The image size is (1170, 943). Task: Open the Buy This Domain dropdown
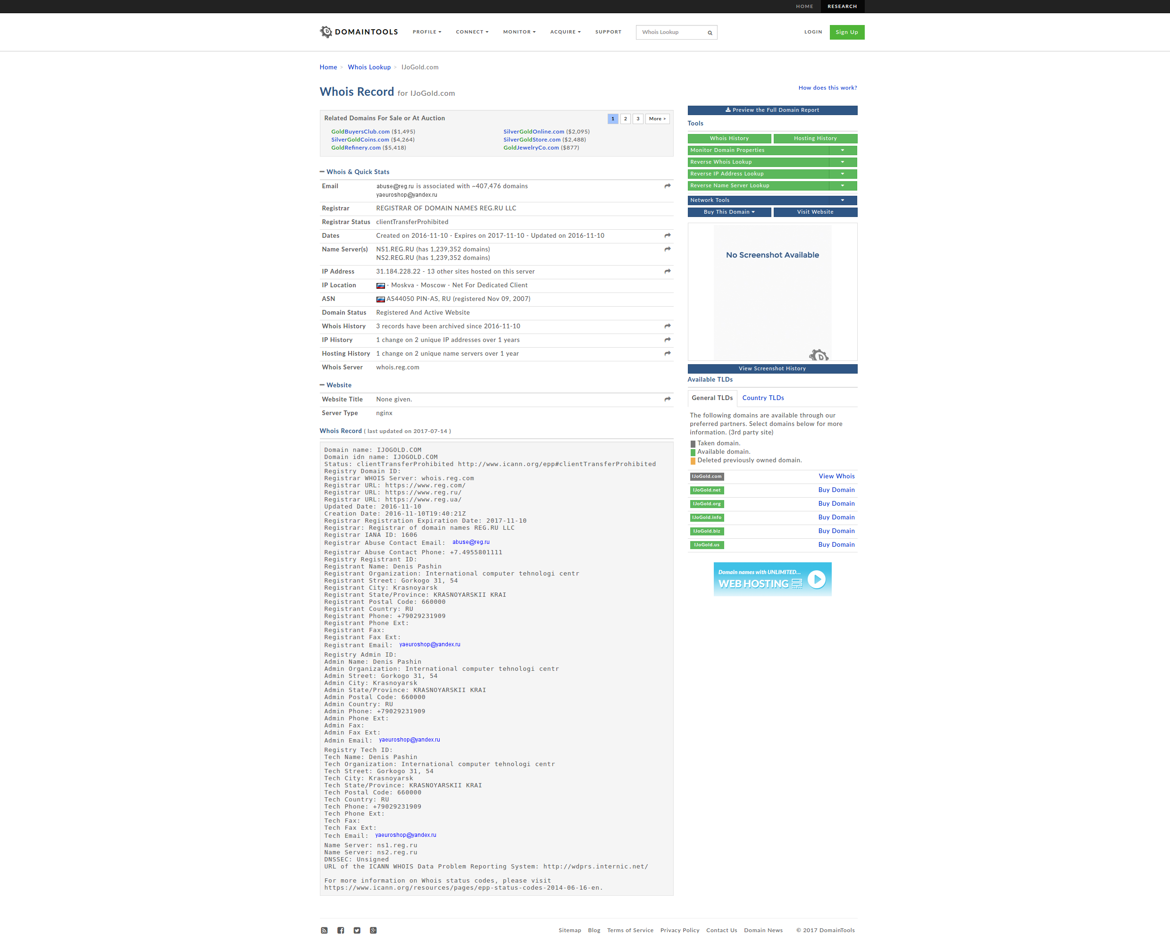point(729,212)
